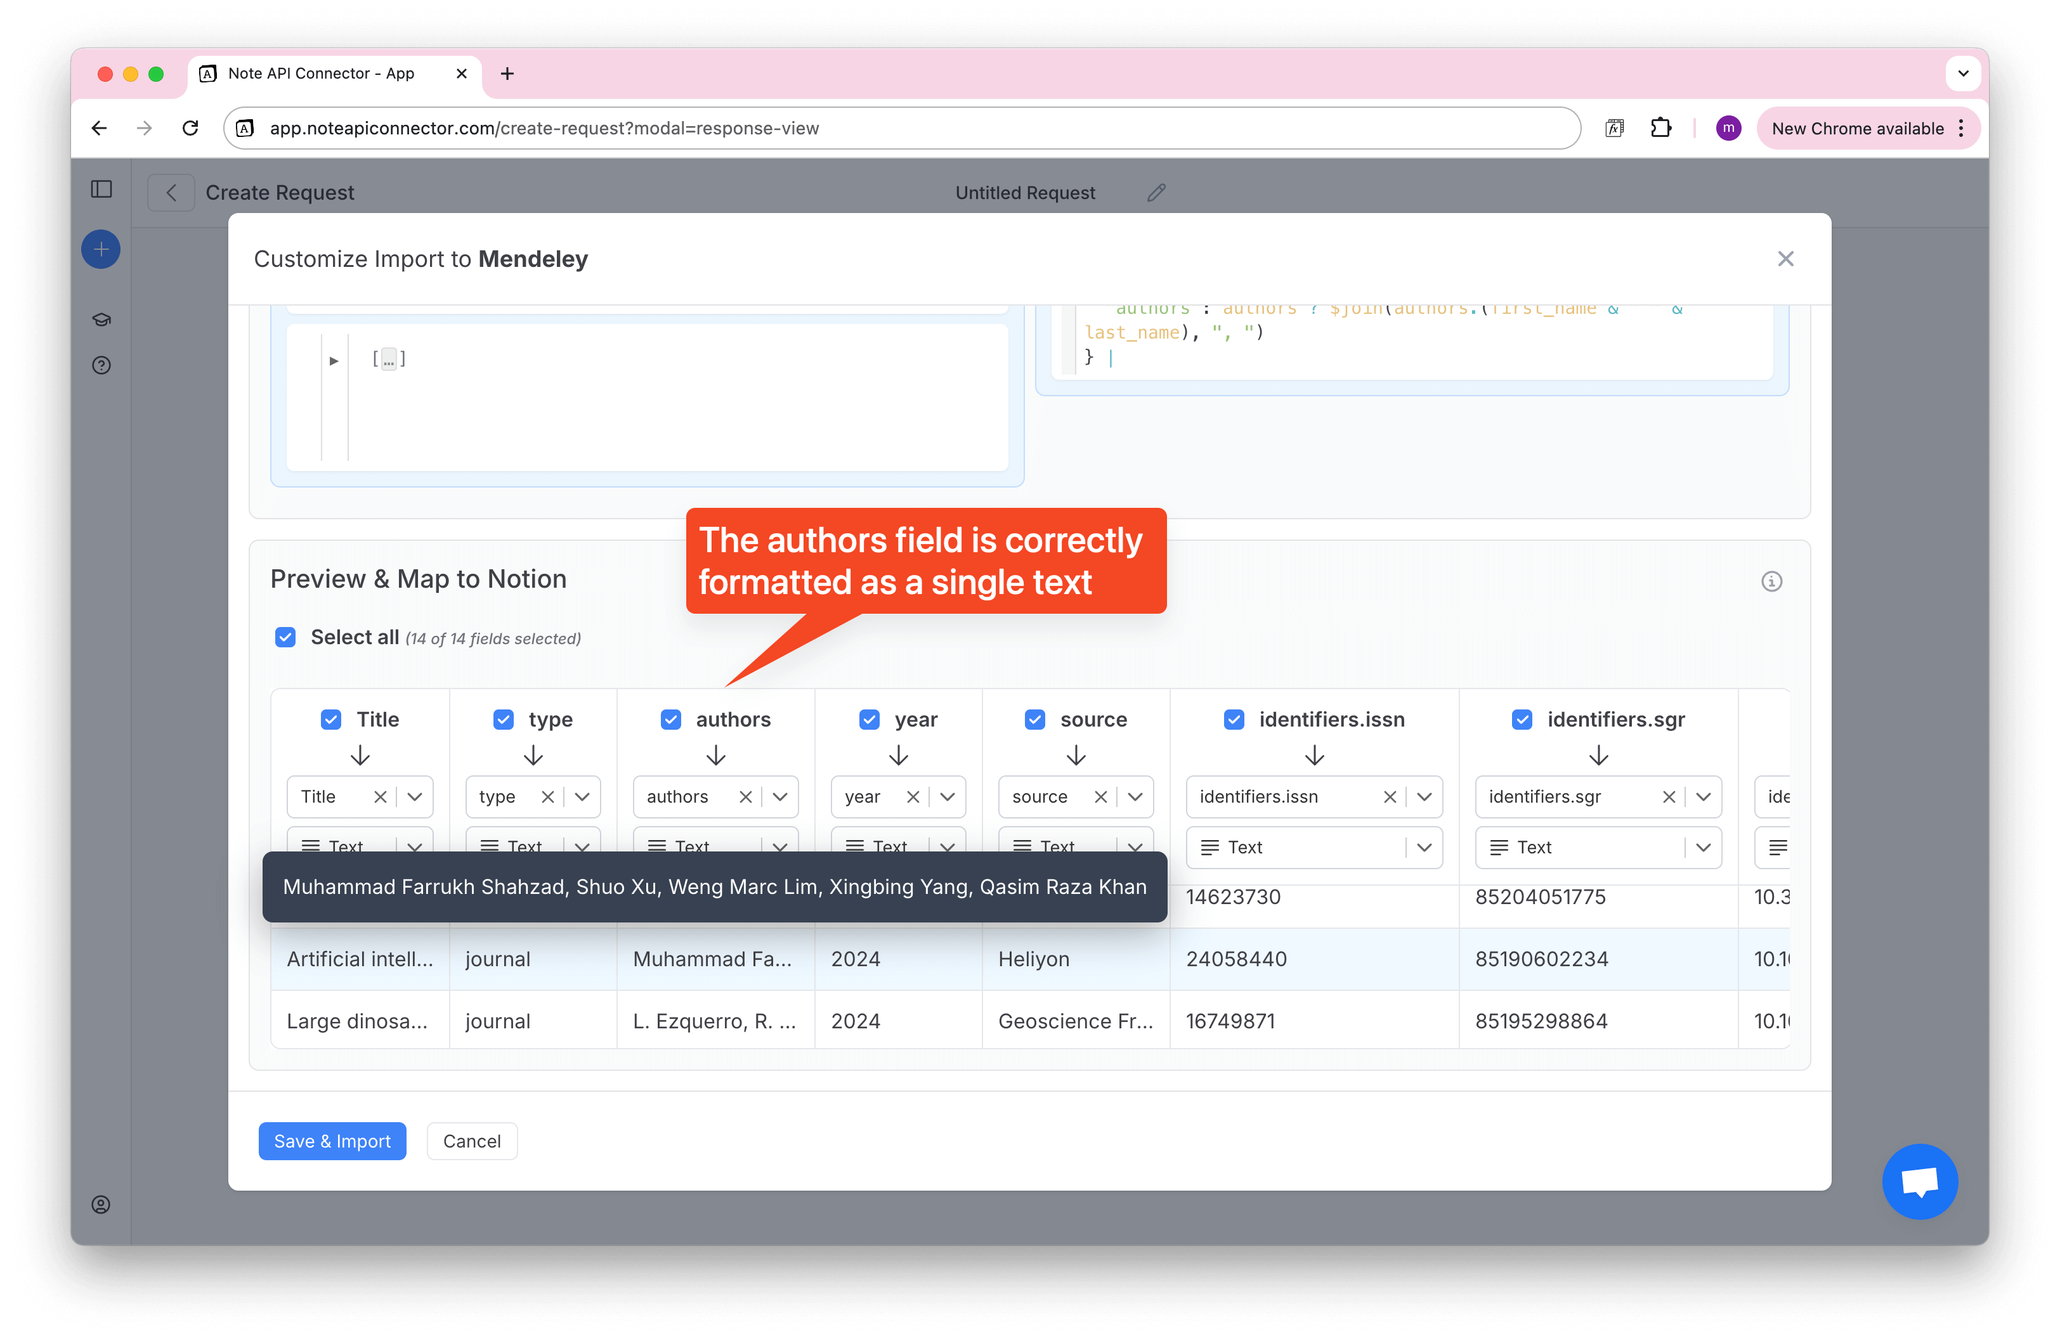
Task: Expand the year property dropdown
Action: 948,797
